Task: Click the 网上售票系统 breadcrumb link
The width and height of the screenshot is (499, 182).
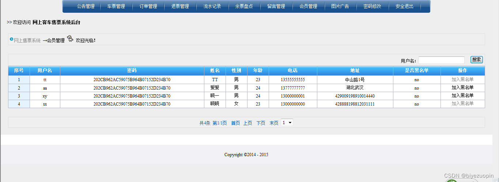Action: tap(27, 40)
